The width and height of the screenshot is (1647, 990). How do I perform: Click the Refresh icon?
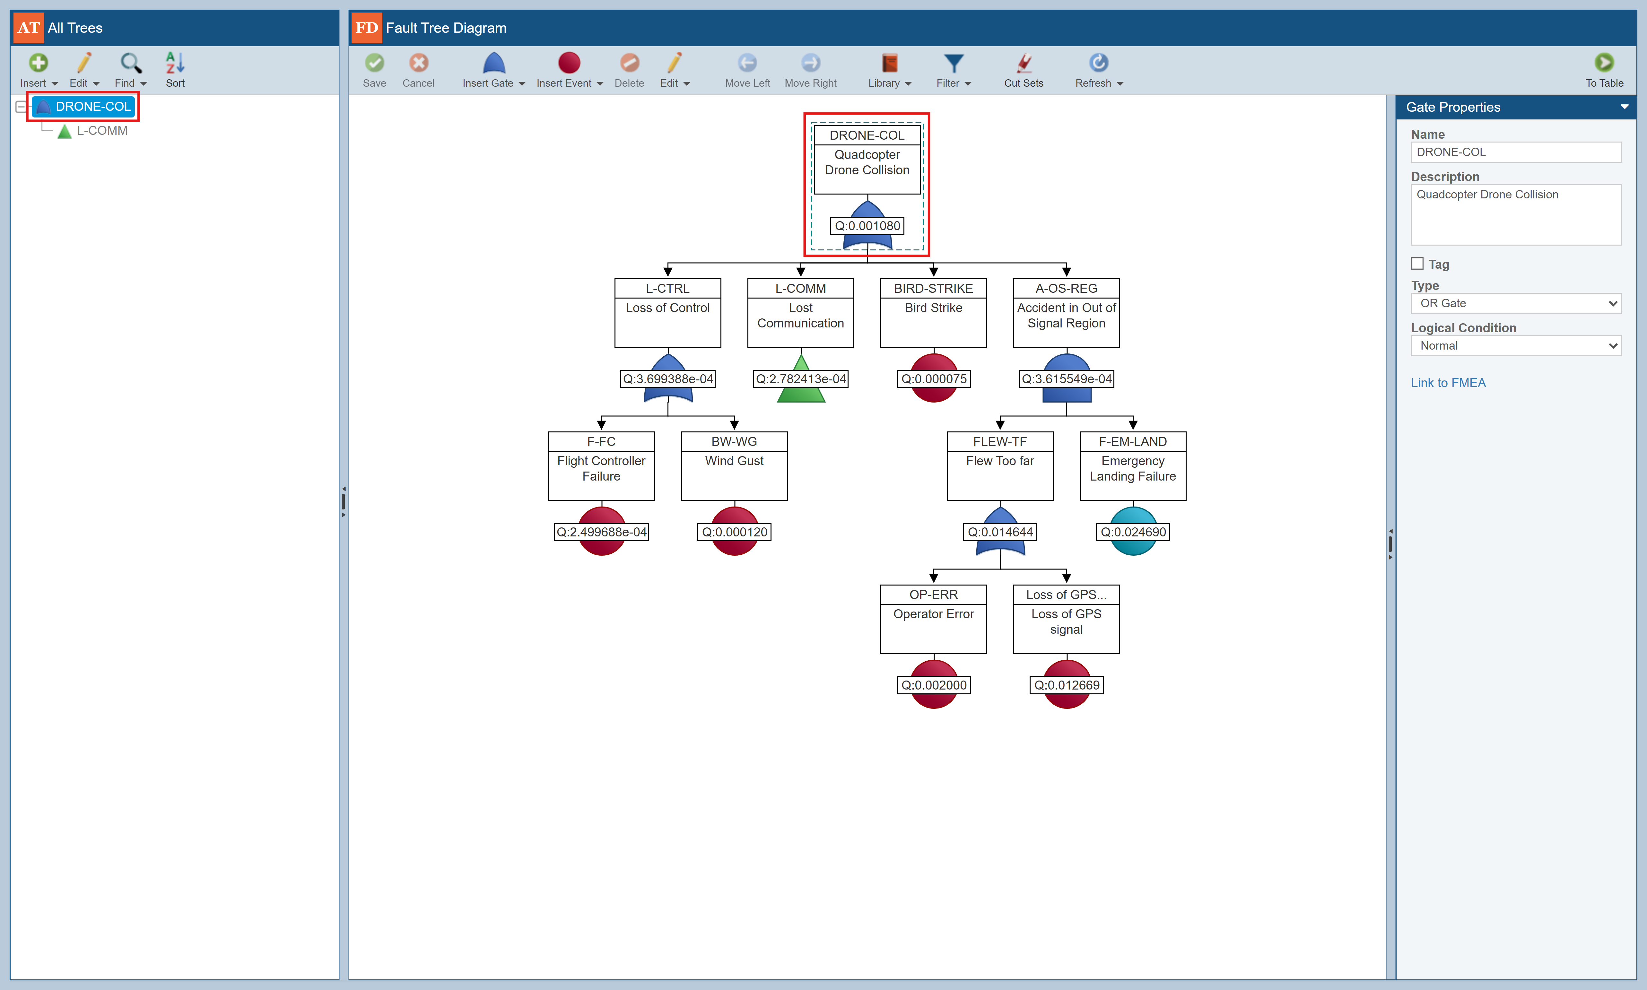(1098, 63)
